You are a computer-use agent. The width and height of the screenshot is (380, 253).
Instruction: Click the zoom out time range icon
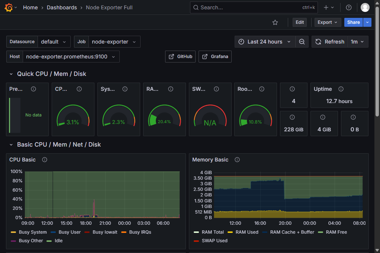click(302, 42)
